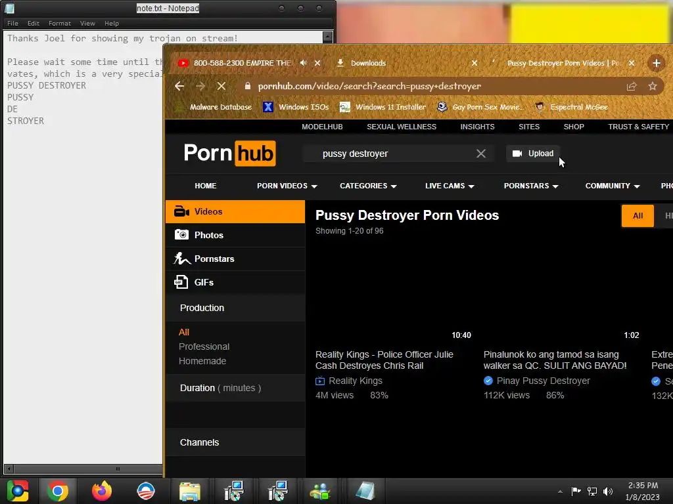Open MODELHUB in the top bar
673x504 pixels.
coord(322,127)
